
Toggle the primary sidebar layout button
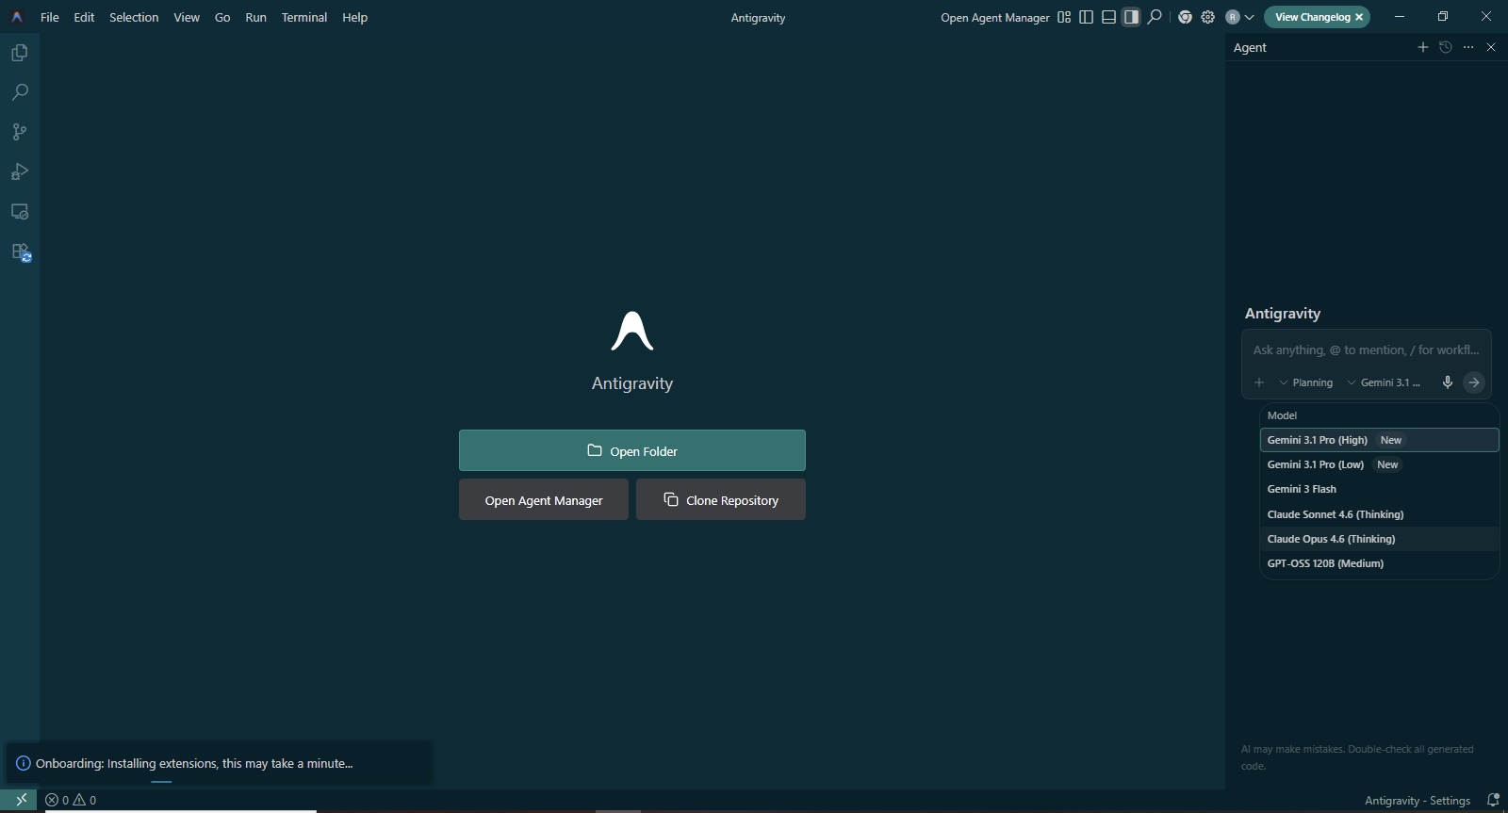[1086, 17]
